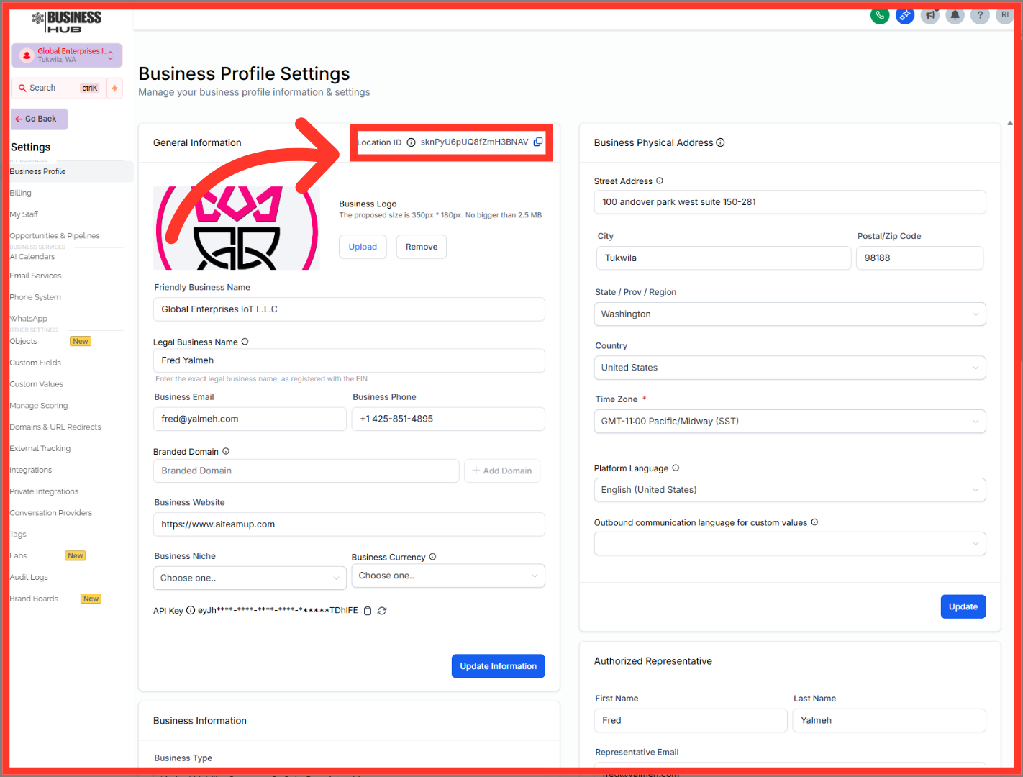Image resolution: width=1023 pixels, height=777 pixels.
Task: Expand the Business Currency dropdown
Action: [448, 576]
